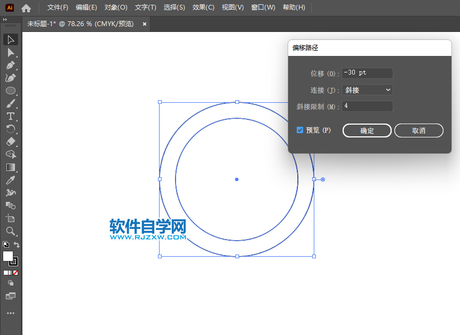The height and width of the screenshot is (335, 460).
Task: Select the Ellipse shape tool
Action: 11,91
